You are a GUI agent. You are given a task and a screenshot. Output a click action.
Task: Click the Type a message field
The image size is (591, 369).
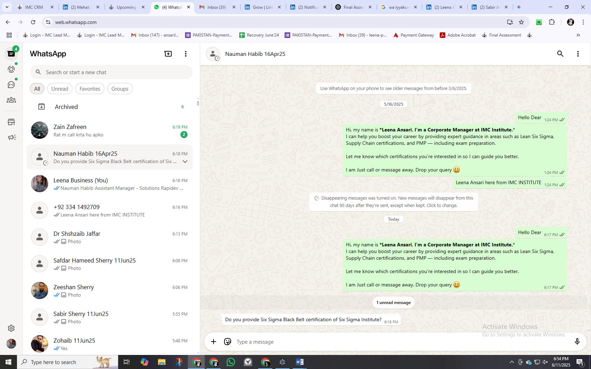pyautogui.click(x=401, y=342)
